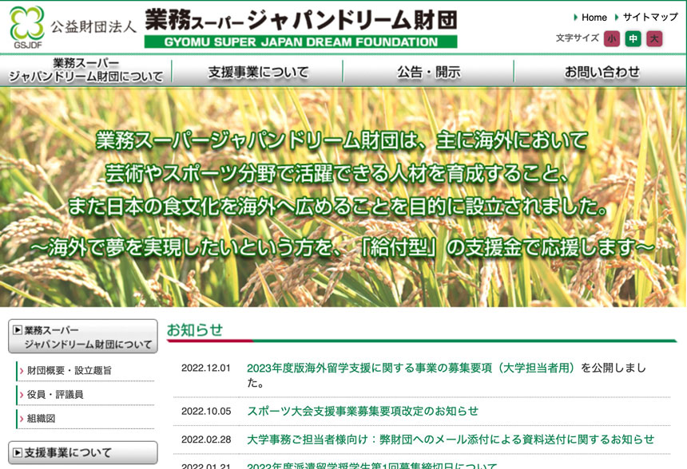The width and height of the screenshot is (687, 469).
Task: Open the スポーツ大会支援事業募集要項改定のお知らせ news link
Action: coord(363,412)
